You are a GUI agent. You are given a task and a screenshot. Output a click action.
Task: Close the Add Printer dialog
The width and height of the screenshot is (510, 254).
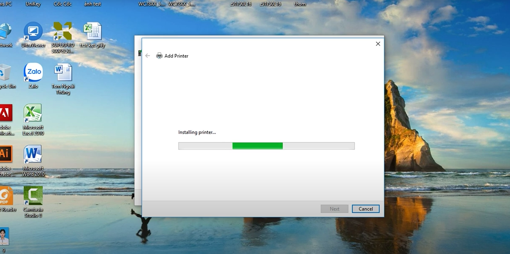(x=378, y=44)
